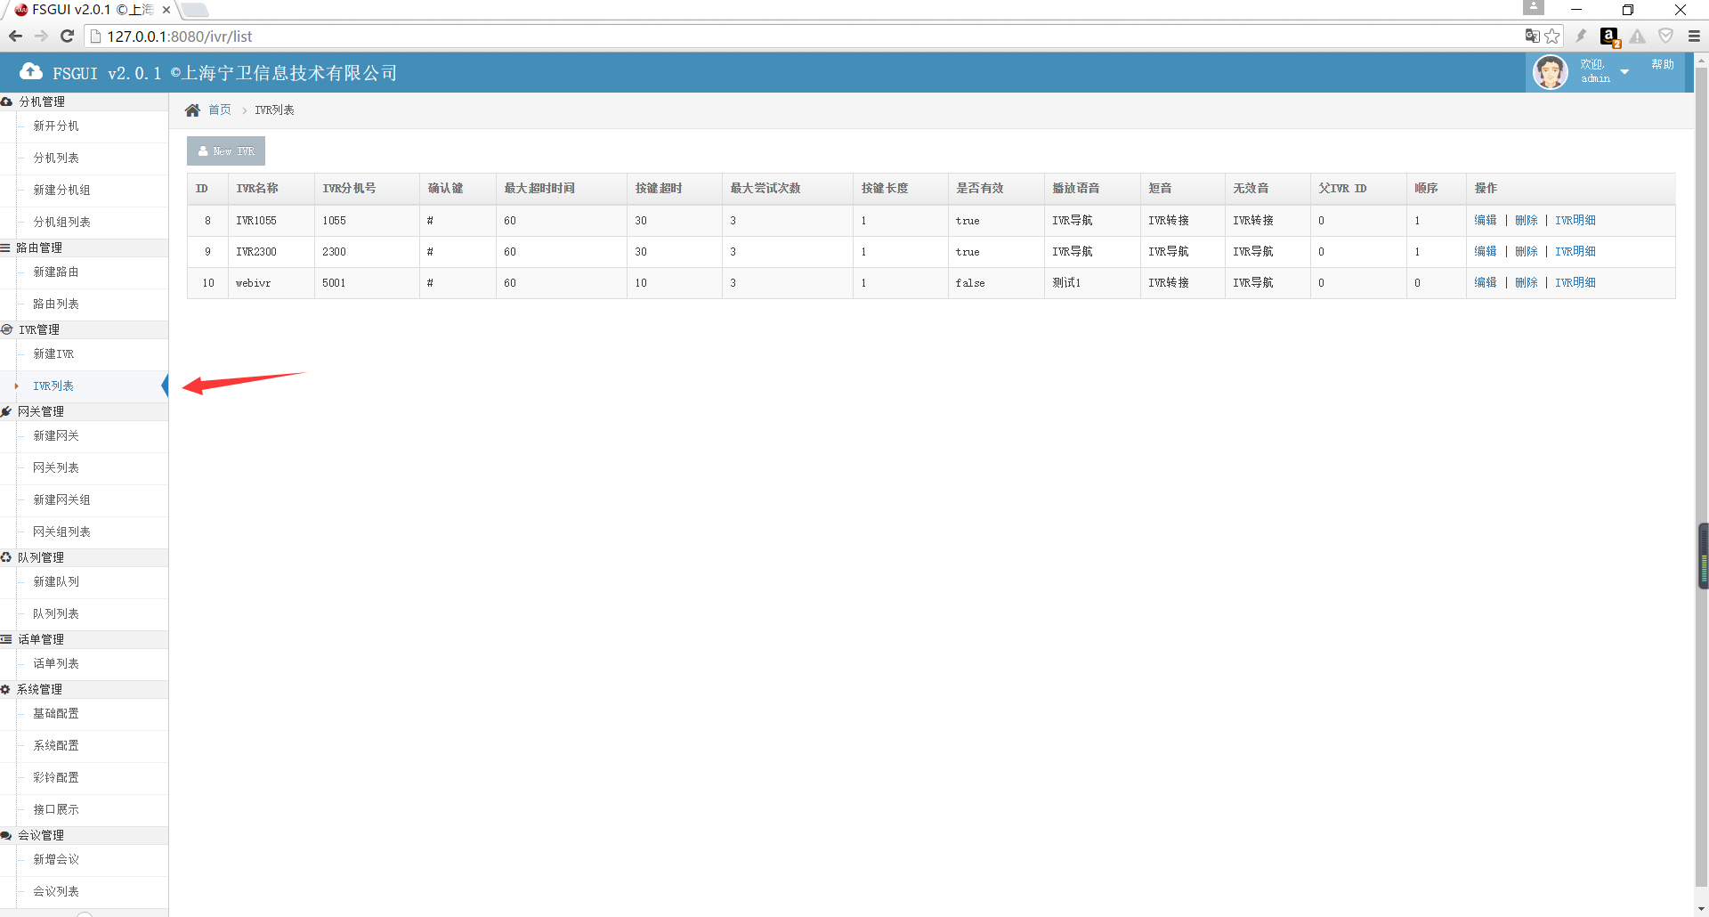Click 编辑 for the IVR1055 row
Screen dimensions: 1709x917
pyautogui.click(x=1485, y=221)
